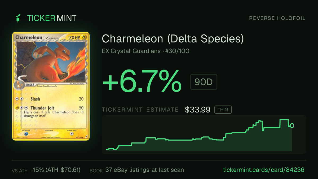Click the EX Crystal Guardians set name
The width and height of the screenshot is (318, 179).
point(131,51)
